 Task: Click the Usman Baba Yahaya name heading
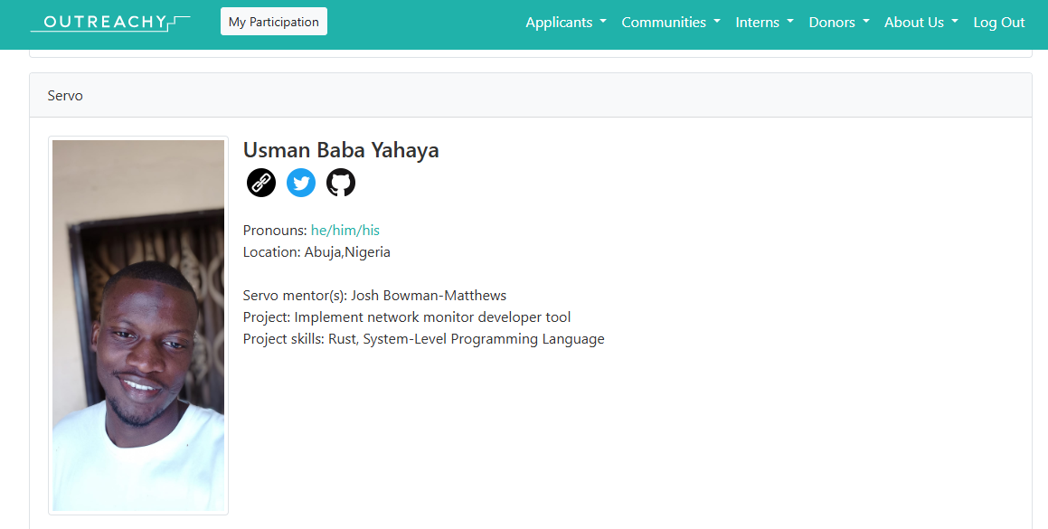(x=341, y=150)
